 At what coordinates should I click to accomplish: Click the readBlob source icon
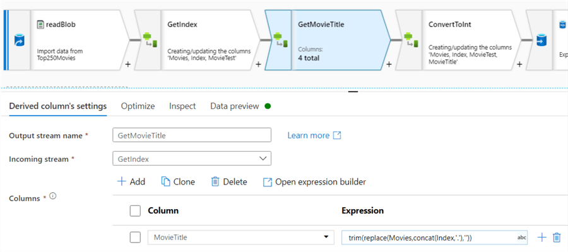18,40
